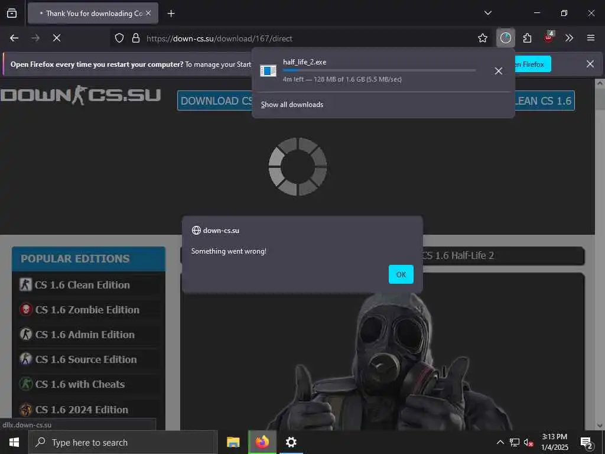Open File Explorer from the taskbar
The height and width of the screenshot is (454, 605).
tap(233, 442)
